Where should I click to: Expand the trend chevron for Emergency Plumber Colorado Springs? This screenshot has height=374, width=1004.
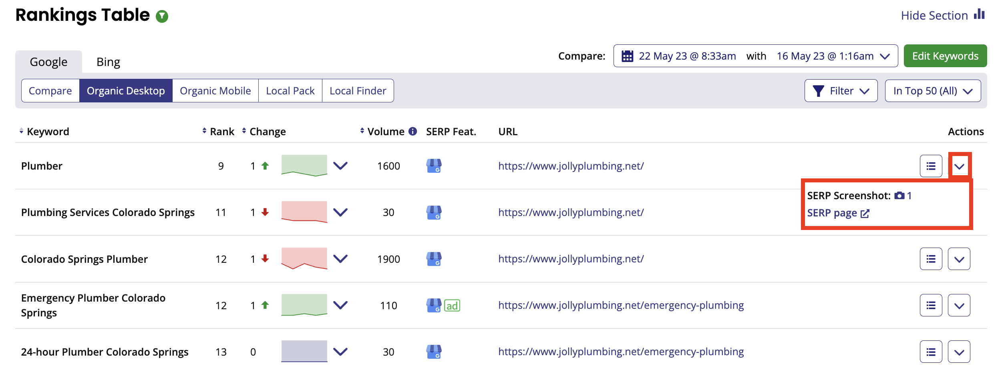(x=340, y=305)
